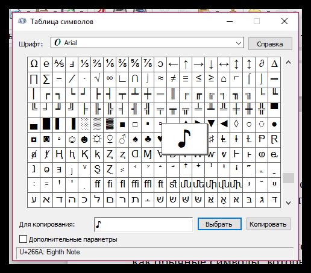Pick the identical to ≡ symbol
The image size is (311, 273).
point(186,79)
